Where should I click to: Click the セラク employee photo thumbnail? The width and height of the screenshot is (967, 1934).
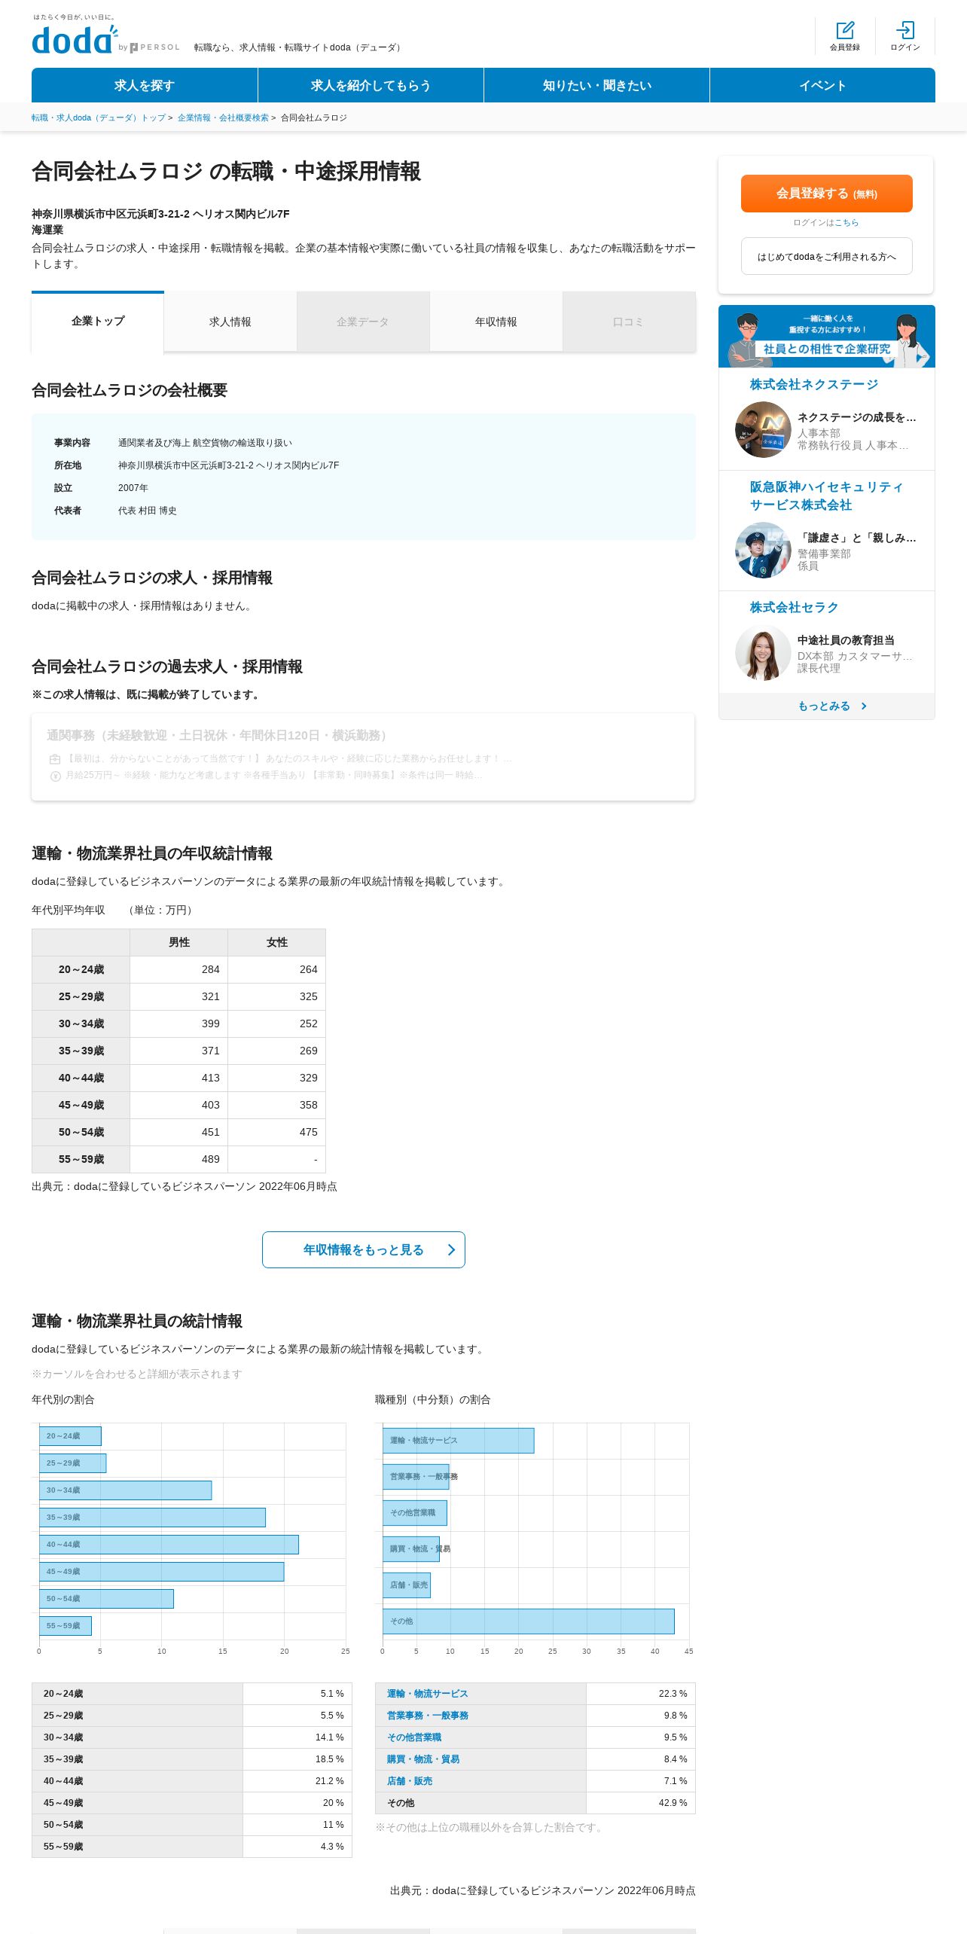click(x=763, y=652)
